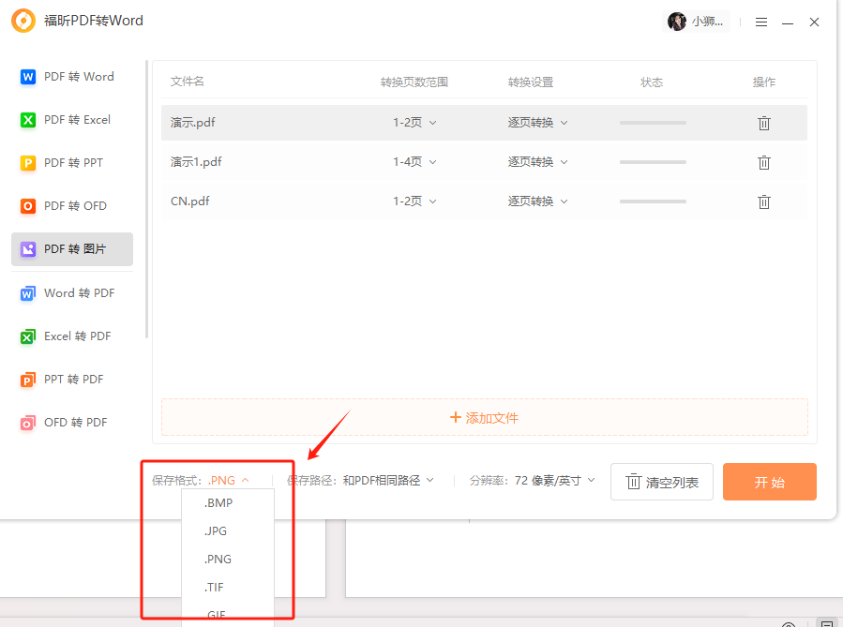Click the progress bar of 演示1.pdf
Viewport: 843px width, 627px height.
coord(653,162)
